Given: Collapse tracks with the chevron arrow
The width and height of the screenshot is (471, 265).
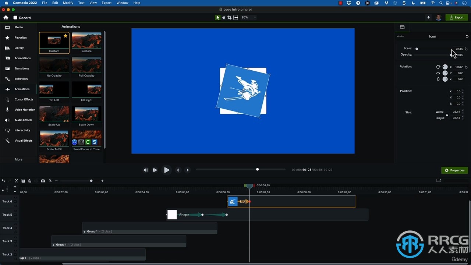Looking at the screenshot, I should coord(15,191).
